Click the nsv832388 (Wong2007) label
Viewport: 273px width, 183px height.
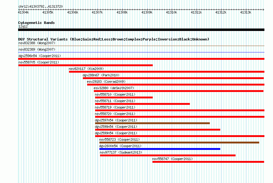(37, 43)
